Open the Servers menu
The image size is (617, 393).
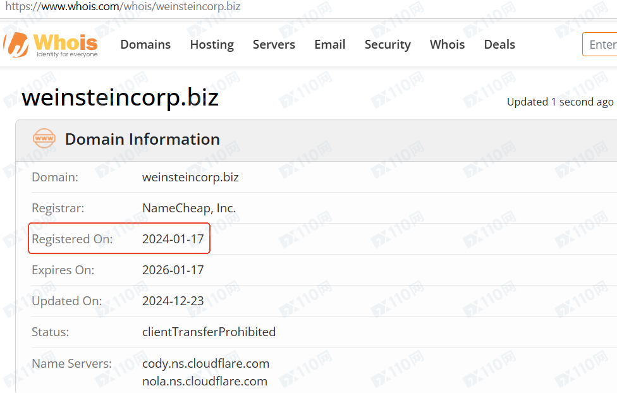274,44
